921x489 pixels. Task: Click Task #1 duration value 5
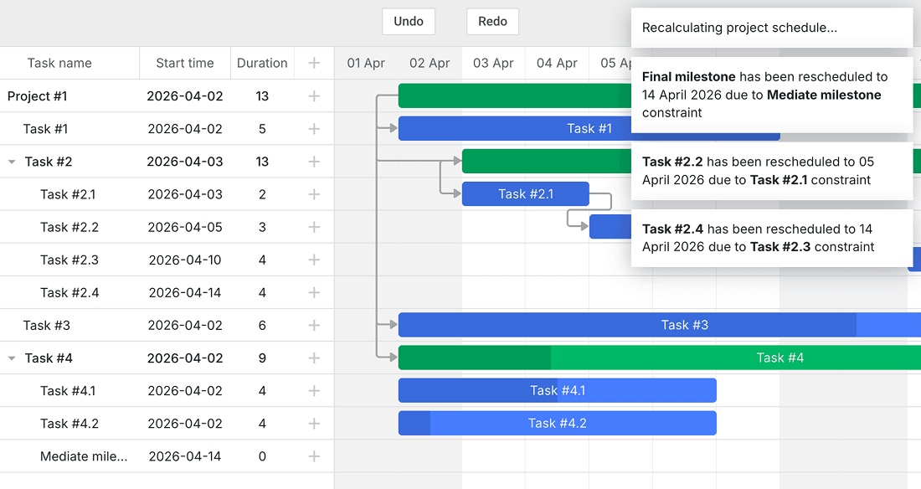pyautogui.click(x=262, y=129)
